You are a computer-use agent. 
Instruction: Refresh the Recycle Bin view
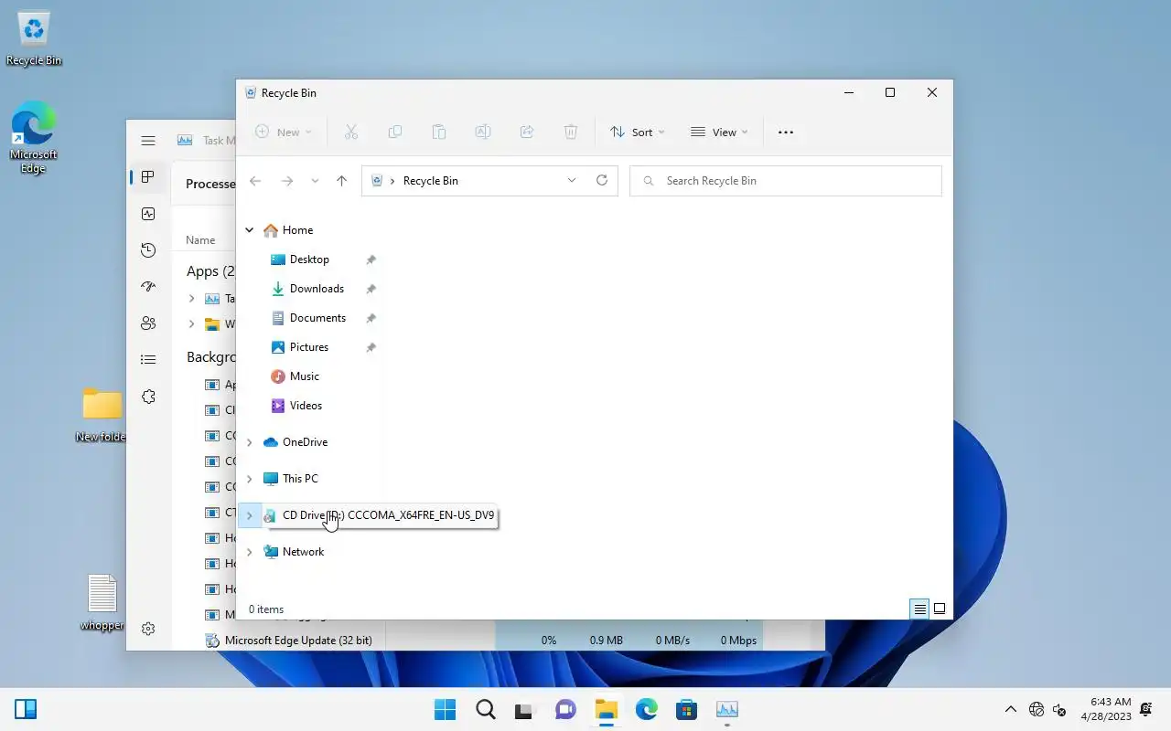coord(602,181)
